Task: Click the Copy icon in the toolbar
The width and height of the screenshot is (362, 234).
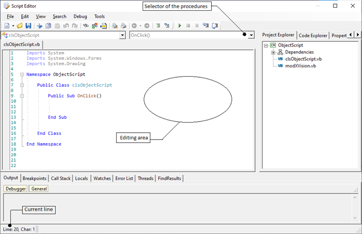Action: 48,26
